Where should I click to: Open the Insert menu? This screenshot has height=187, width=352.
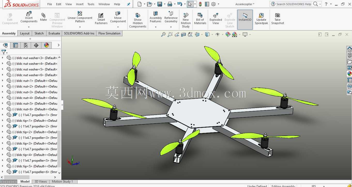coord(80,4)
